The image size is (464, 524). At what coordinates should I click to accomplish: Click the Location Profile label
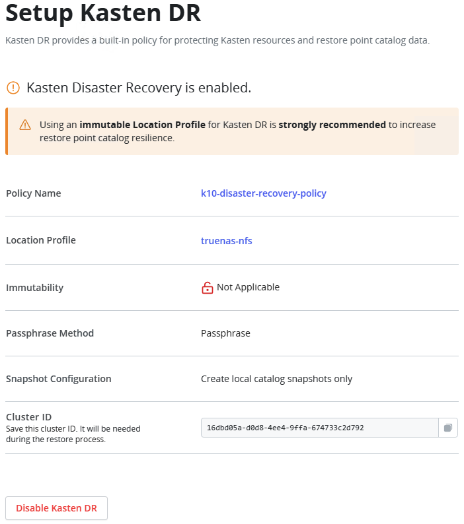click(x=41, y=240)
